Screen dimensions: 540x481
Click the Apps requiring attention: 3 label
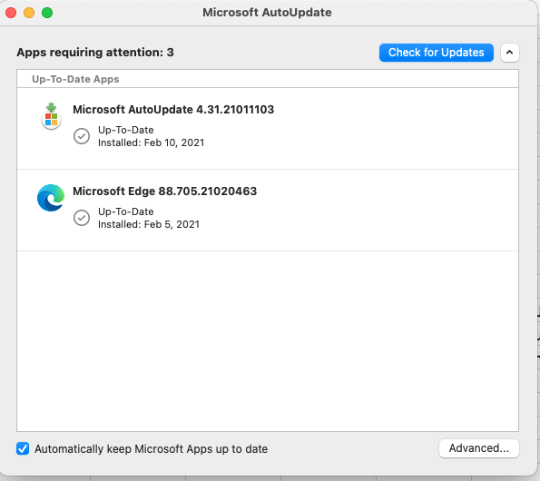(95, 53)
